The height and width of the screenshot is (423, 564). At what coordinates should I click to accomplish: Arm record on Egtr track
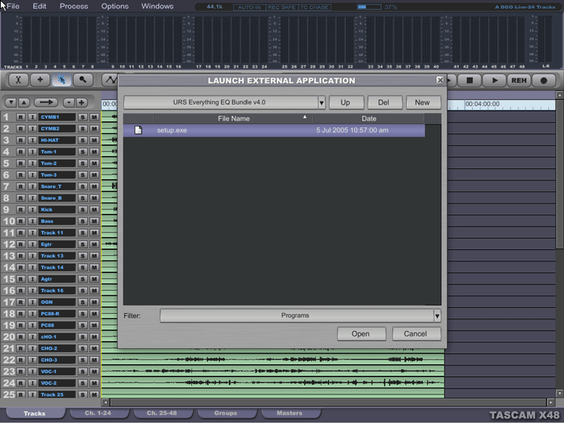point(20,244)
